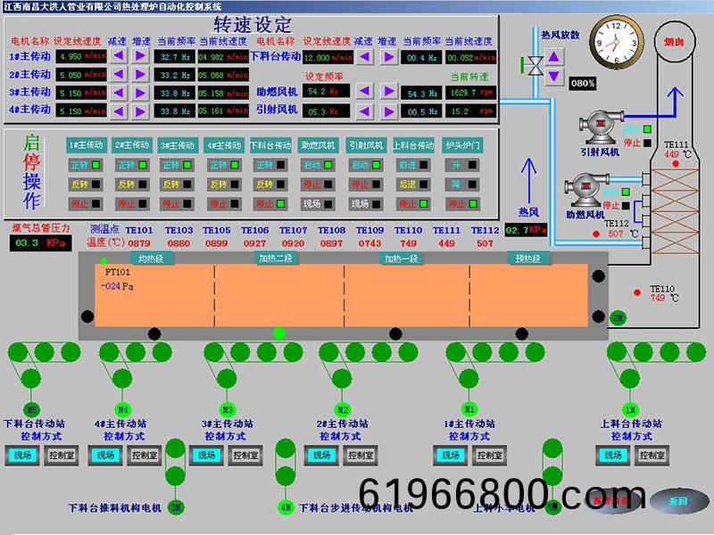Reduce the 引射风机 set frequency
This screenshot has height=535, width=714.
(x=364, y=111)
